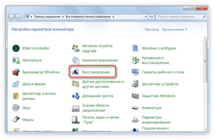The image size is (215, 139).
Task: Open the address bar history dropdown arrow
Action: (146, 17)
